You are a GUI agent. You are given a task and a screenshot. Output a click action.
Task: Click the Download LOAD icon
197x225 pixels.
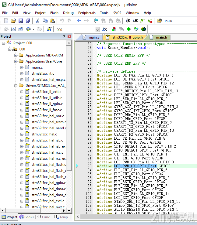(49, 29)
